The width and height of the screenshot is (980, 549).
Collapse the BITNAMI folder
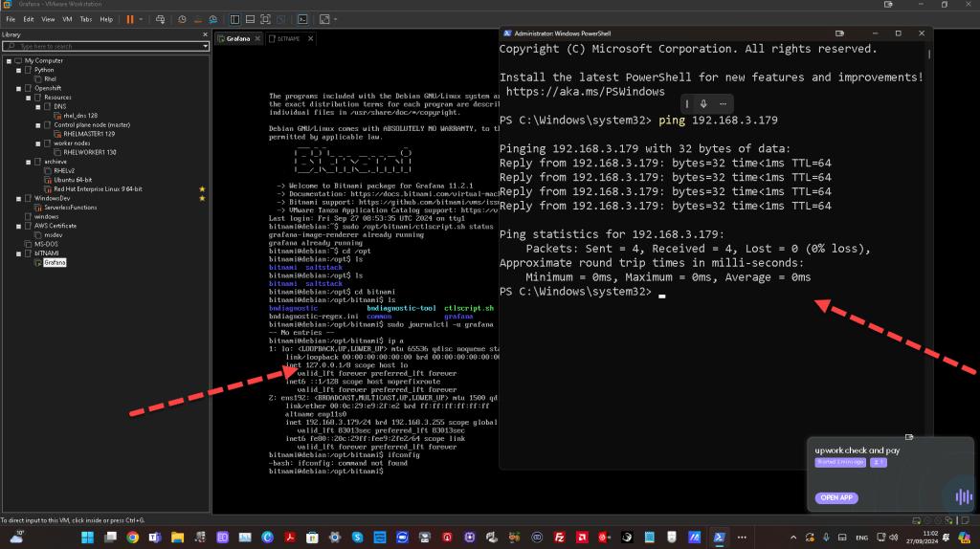[x=19, y=253]
